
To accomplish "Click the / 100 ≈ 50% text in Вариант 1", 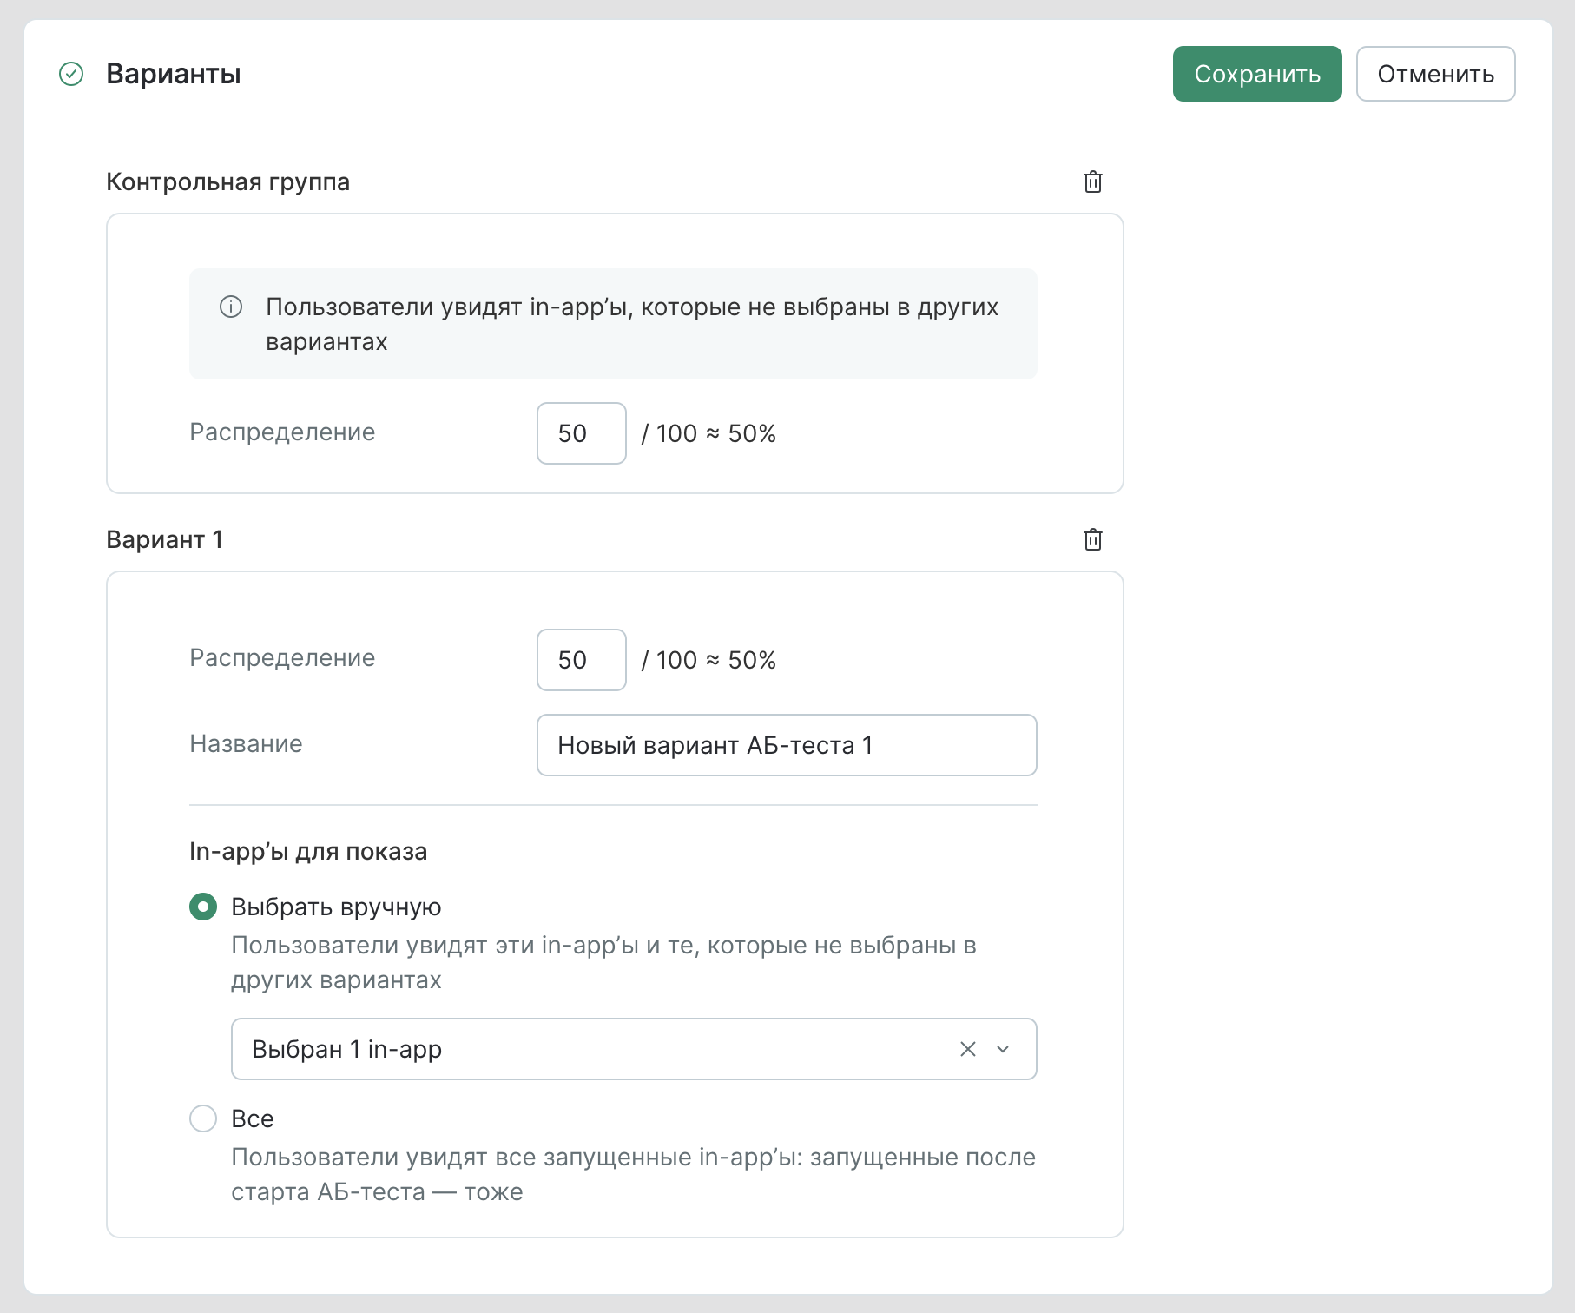I will click(708, 660).
